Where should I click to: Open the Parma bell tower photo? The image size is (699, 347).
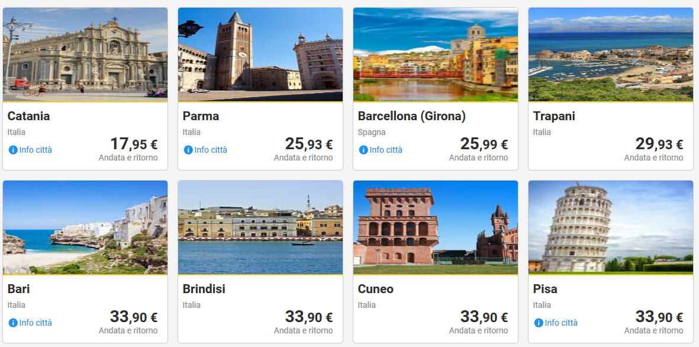pyautogui.click(x=260, y=54)
